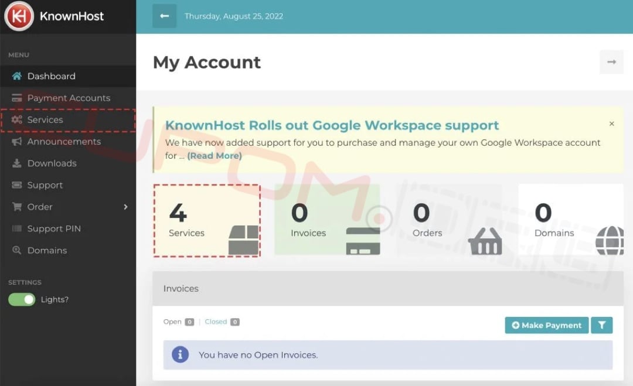This screenshot has width=633, height=386.
Task: Open Payment Accounts menu item
Action: pyautogui.click(x=68, y=98)
